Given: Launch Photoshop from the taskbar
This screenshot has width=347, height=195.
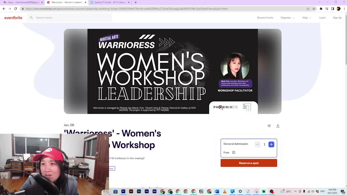Looking at the screenshot, I should click(x=139, y=191).
